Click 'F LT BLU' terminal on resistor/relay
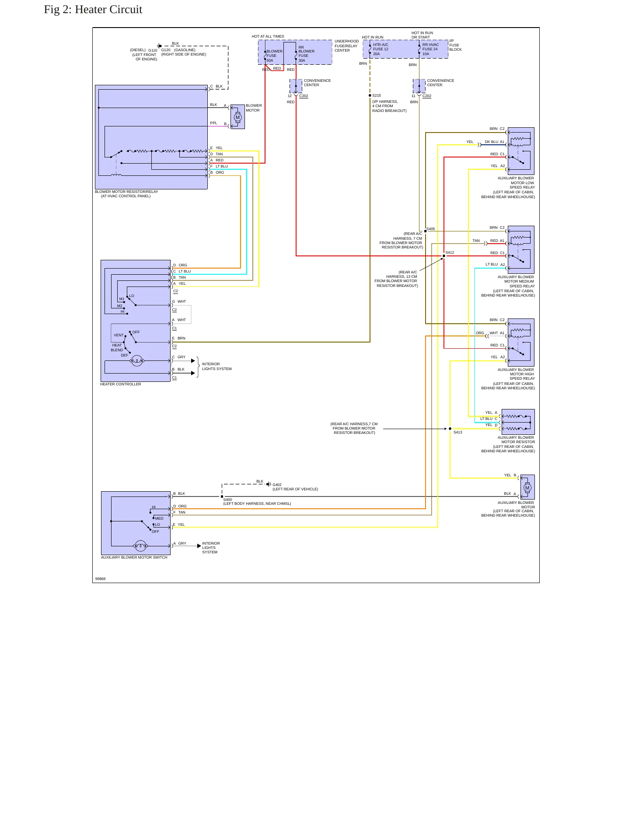The height and width of the screenshot is (818, 632). pyautogui.click(x=219, y=166)
